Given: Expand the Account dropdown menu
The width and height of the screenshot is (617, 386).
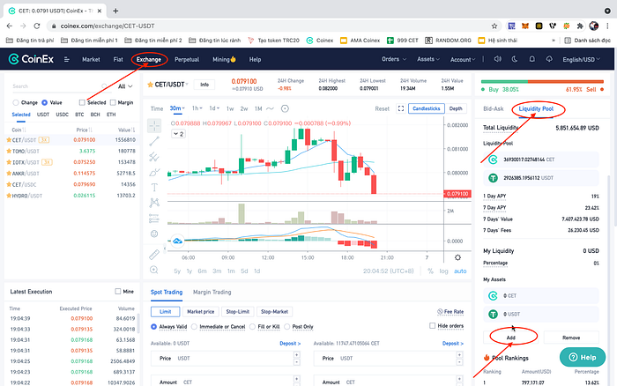Looking at the screenshot, I should click(463, 59).
